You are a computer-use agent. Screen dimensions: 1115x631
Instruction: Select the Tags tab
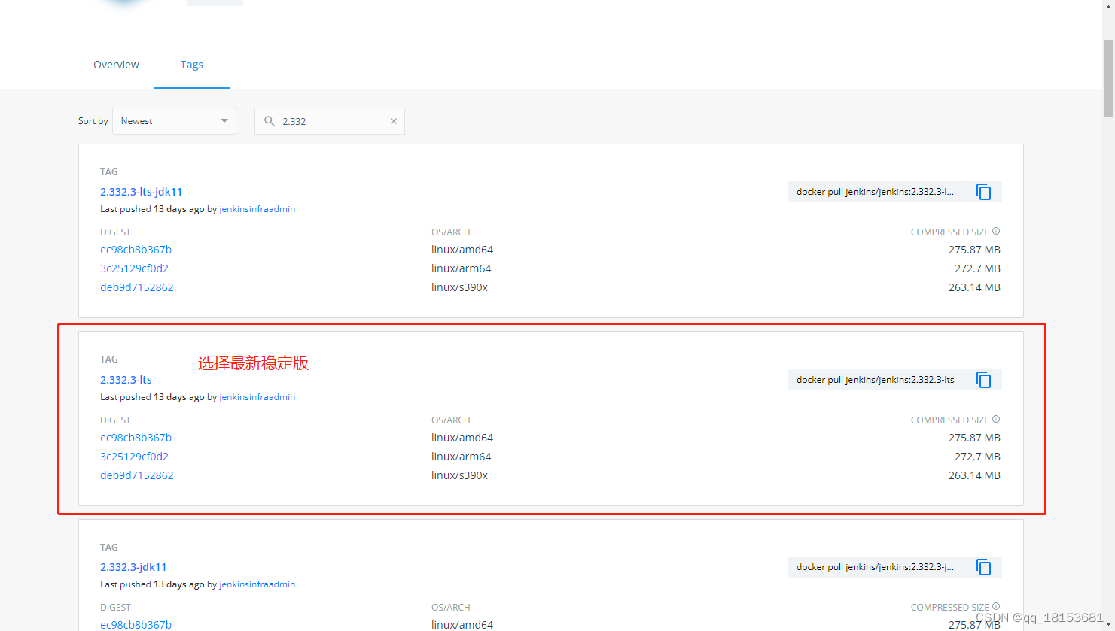pyautogui.click(x=192, y=65)
